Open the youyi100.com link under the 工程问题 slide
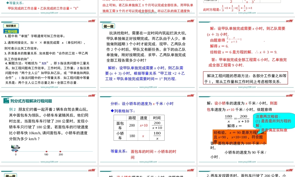 [x=48, y=87]
